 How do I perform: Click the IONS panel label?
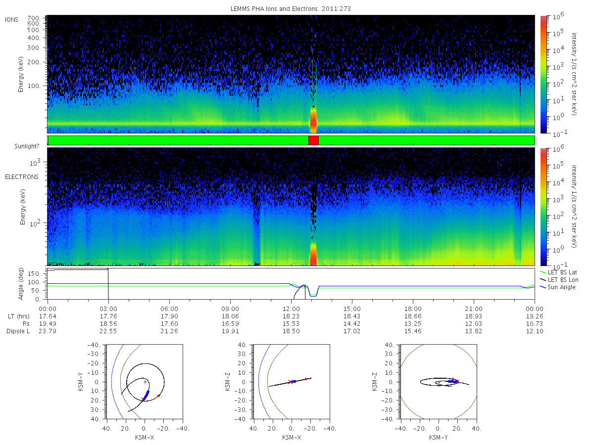click(x=12, y=20)
